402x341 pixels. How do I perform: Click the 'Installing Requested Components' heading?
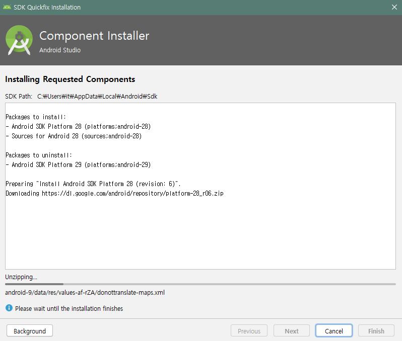tap(70, 79)
